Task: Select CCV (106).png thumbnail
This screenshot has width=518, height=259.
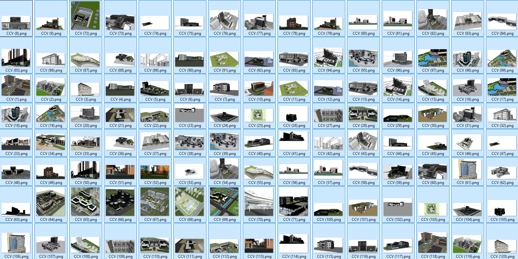Action: (x=16, y=243)
